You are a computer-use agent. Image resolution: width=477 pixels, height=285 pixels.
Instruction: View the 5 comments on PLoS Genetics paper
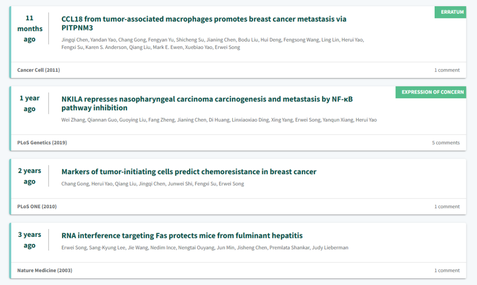pyautogui.click(x=446, y=143)
